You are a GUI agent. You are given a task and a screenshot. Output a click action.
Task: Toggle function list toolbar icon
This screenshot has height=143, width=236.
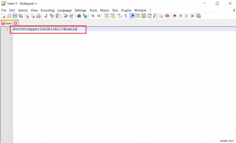pyautogui.click(x=155, y=16)
